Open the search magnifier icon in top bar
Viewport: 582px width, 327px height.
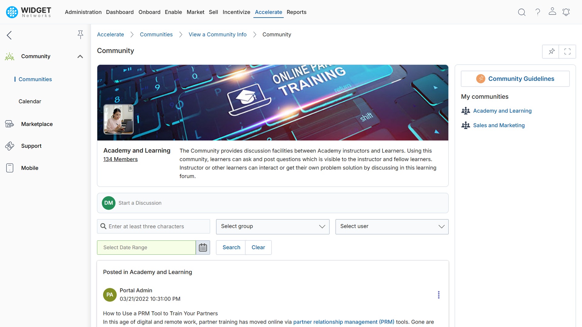point(522,12)
